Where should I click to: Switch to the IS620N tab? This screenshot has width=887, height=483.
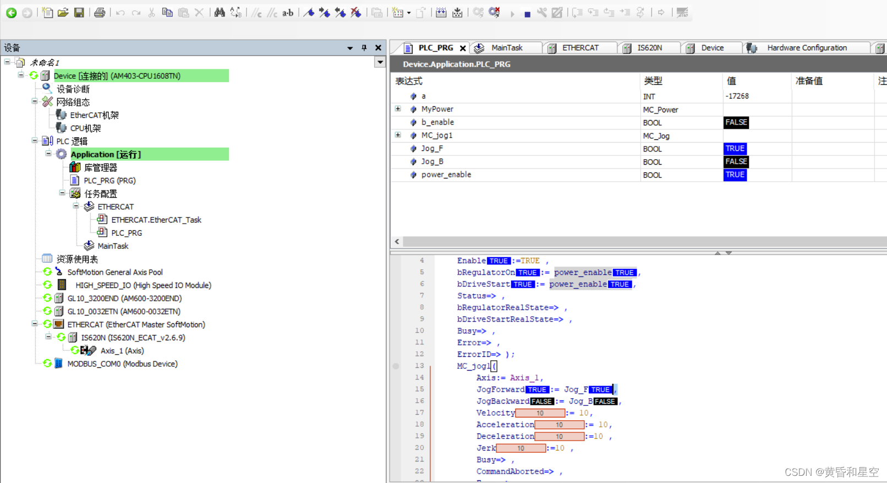(x=649, y=48)
